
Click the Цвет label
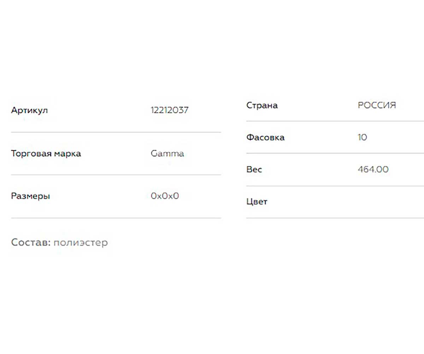tap(257, 202)
